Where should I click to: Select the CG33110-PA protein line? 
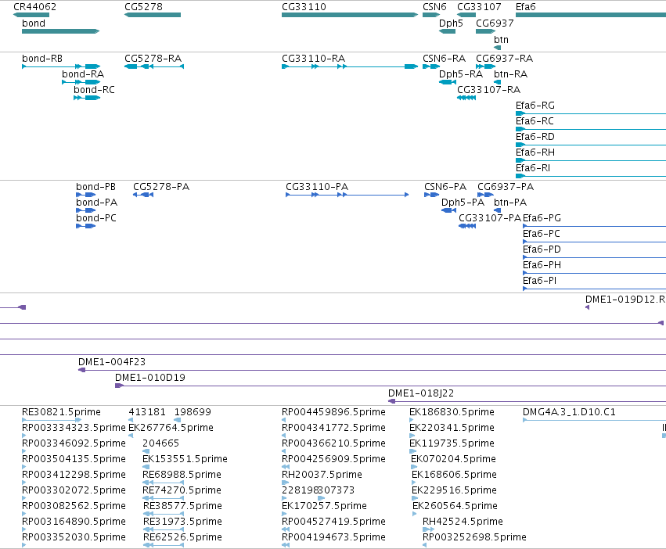[x=347, y=195]
